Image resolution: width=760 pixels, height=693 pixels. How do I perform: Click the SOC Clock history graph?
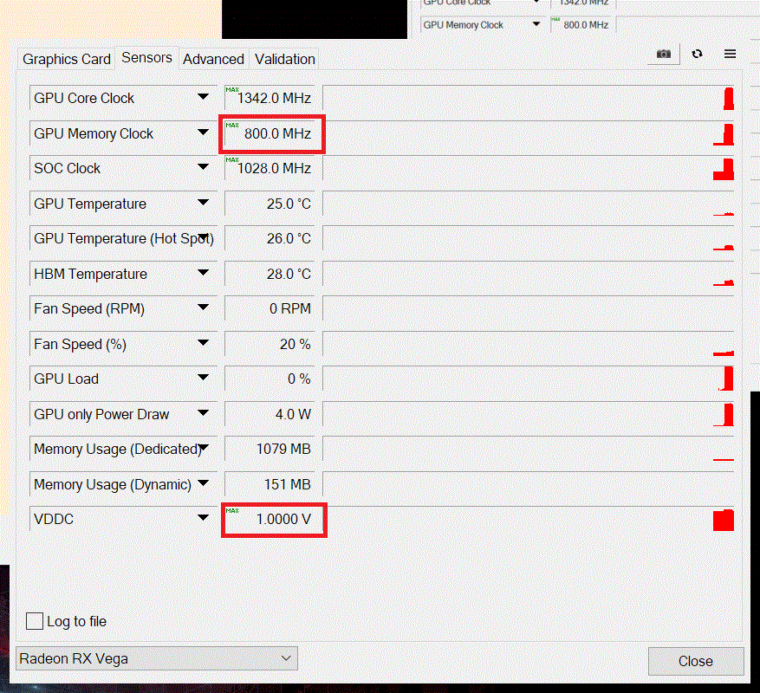coord(529,168)
